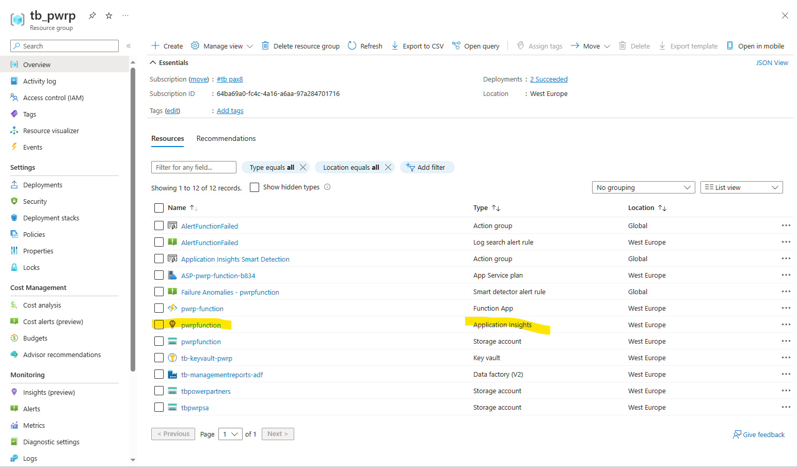Check the tbpwrpsa row
Image resolution: width=797 pixels, height=467 pixels.
159,407
